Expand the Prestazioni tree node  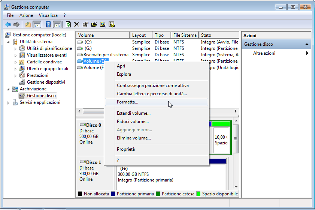point(15,76)
